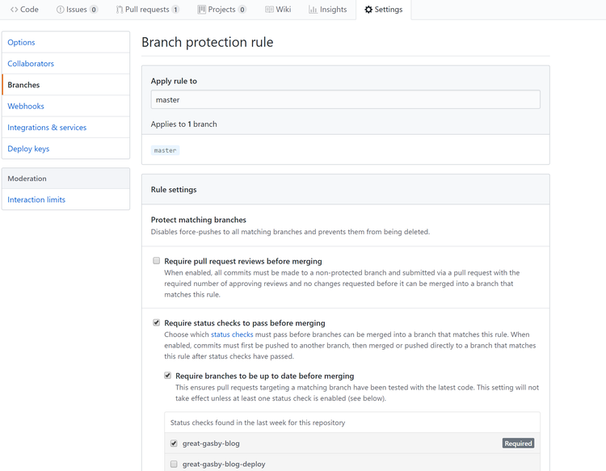Open Collaborators settings page
Image resolution: width=606 pixels, height=471 pixels.
(65, 63)
